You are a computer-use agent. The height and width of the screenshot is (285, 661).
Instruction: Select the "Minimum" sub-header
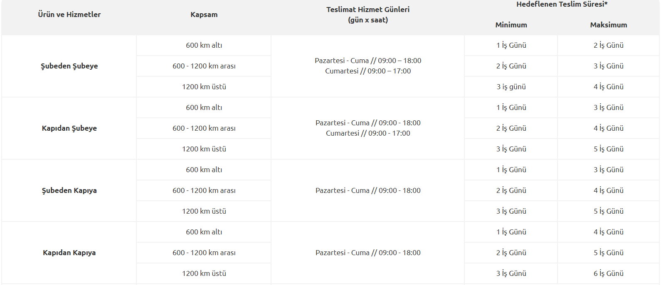pos(511,25)
